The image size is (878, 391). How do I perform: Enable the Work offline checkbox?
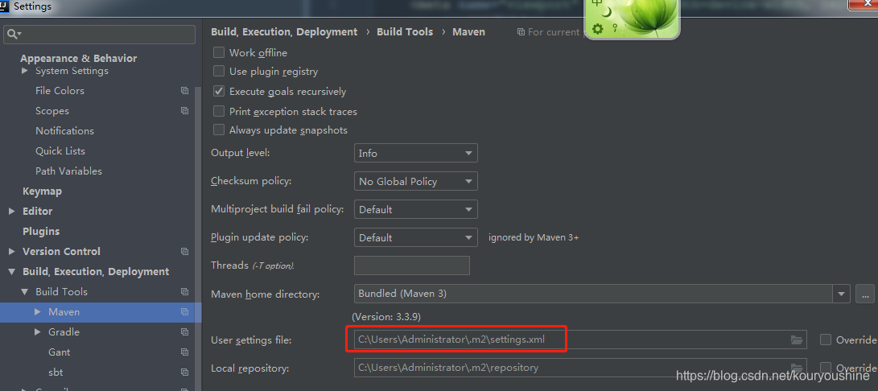(x=219, y=52)
